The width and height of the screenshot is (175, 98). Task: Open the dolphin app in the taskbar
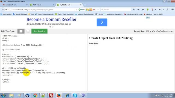[83, 96]
